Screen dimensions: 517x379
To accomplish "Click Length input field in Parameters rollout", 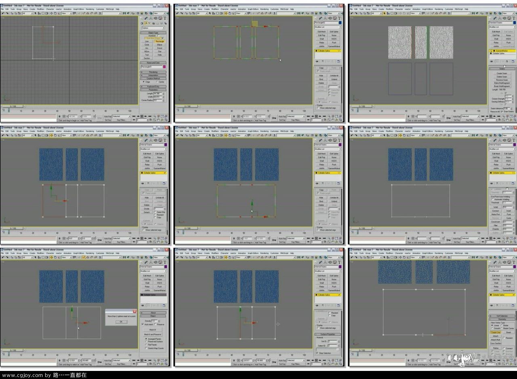I will [x=158, y=93].
